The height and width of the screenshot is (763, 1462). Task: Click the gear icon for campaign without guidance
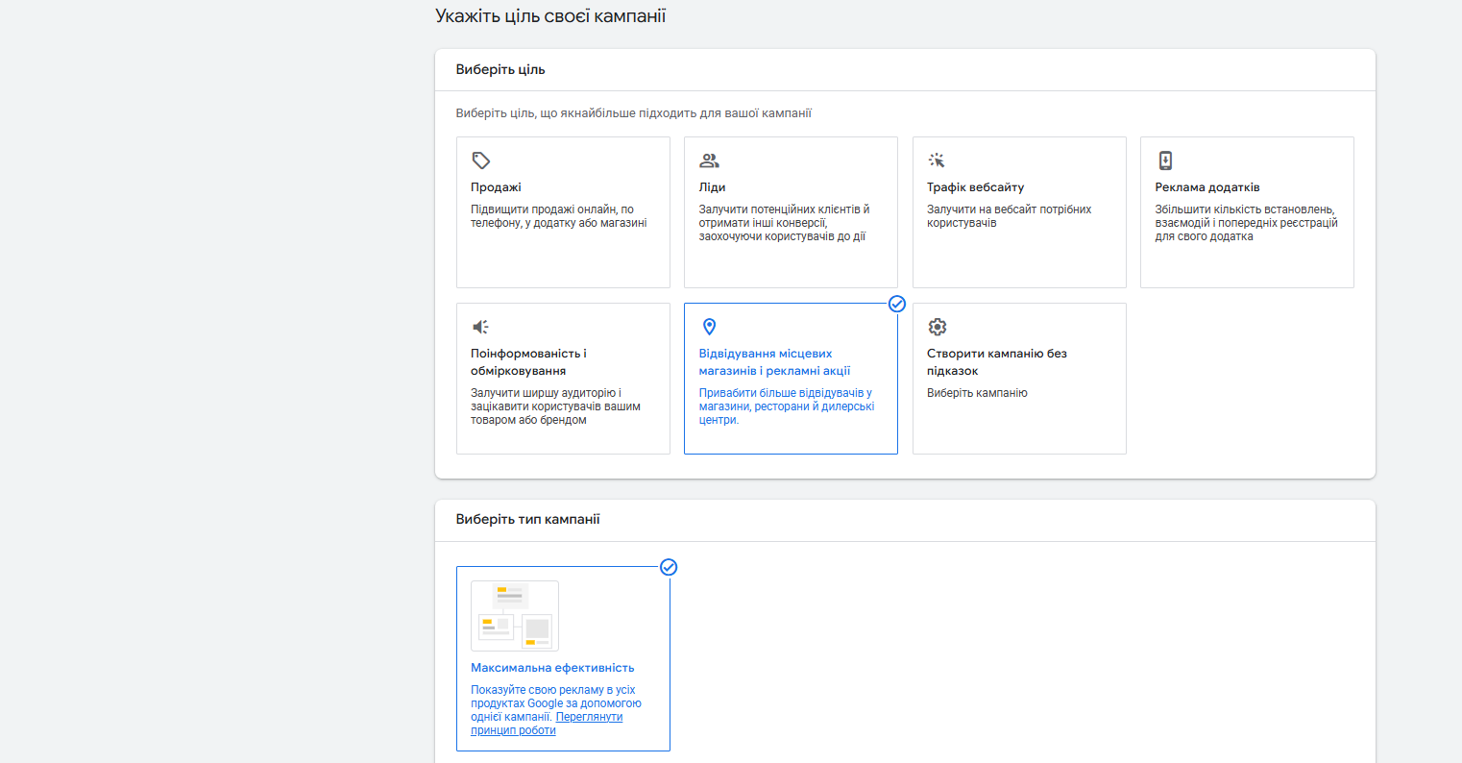938,327
